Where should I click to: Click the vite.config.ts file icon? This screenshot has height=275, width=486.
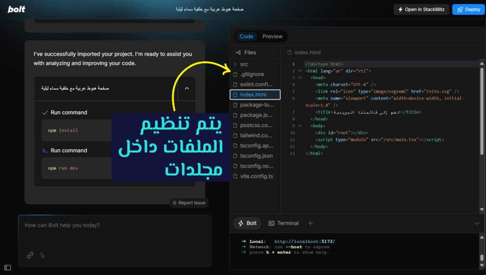coord(235,176)
